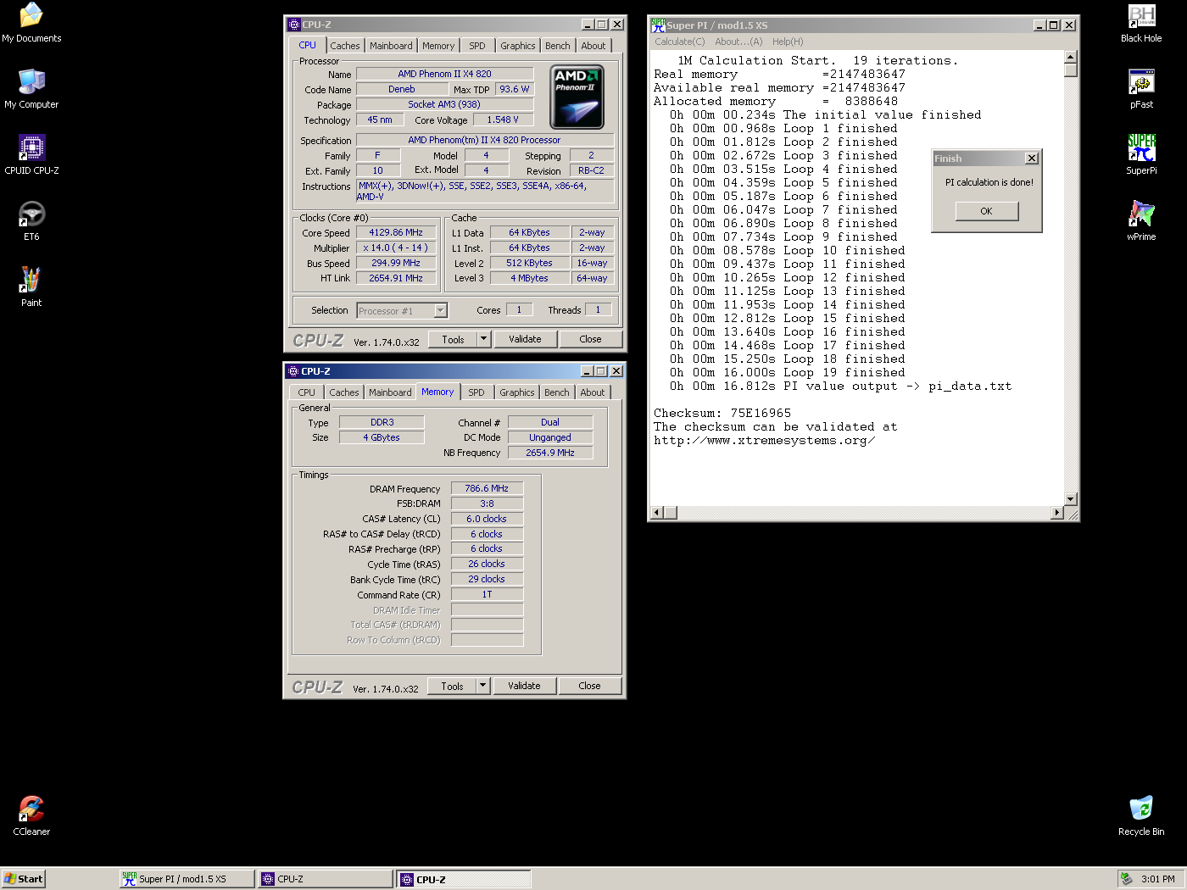Click Tools button in top CPU-Z

pyautogui.click(x=453, y=339)
